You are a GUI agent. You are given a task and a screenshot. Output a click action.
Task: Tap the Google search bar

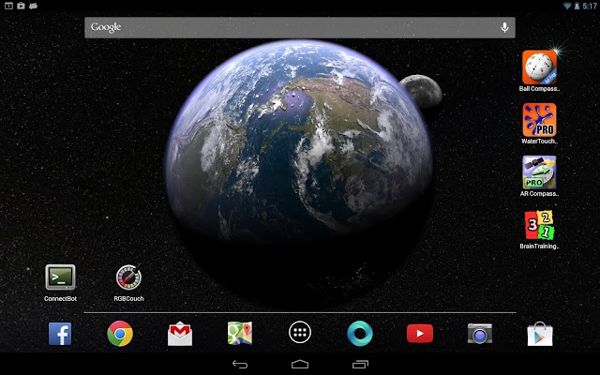tap(300, 27)
